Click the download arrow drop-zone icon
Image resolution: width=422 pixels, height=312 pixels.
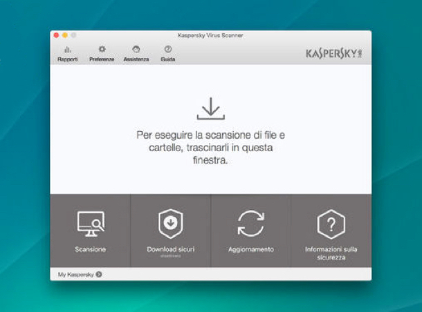pos(211,108)
